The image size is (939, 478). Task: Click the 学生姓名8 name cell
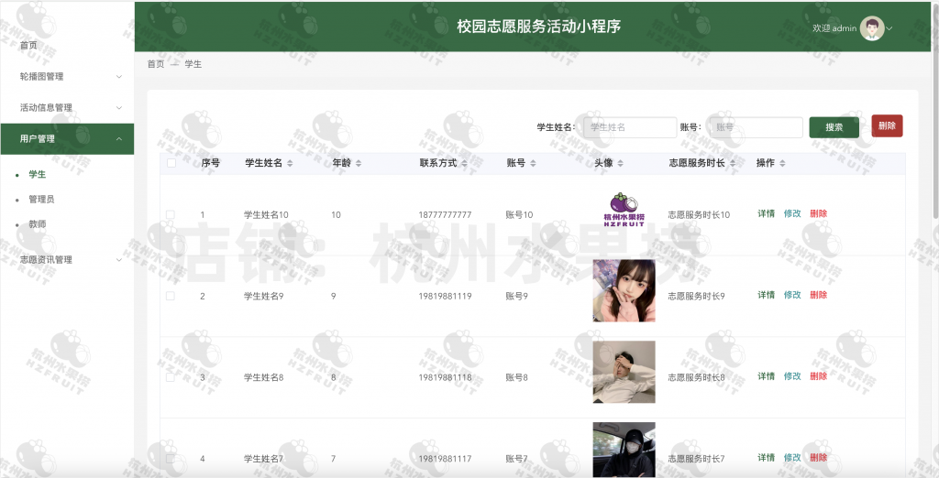[x=264, y=377]
